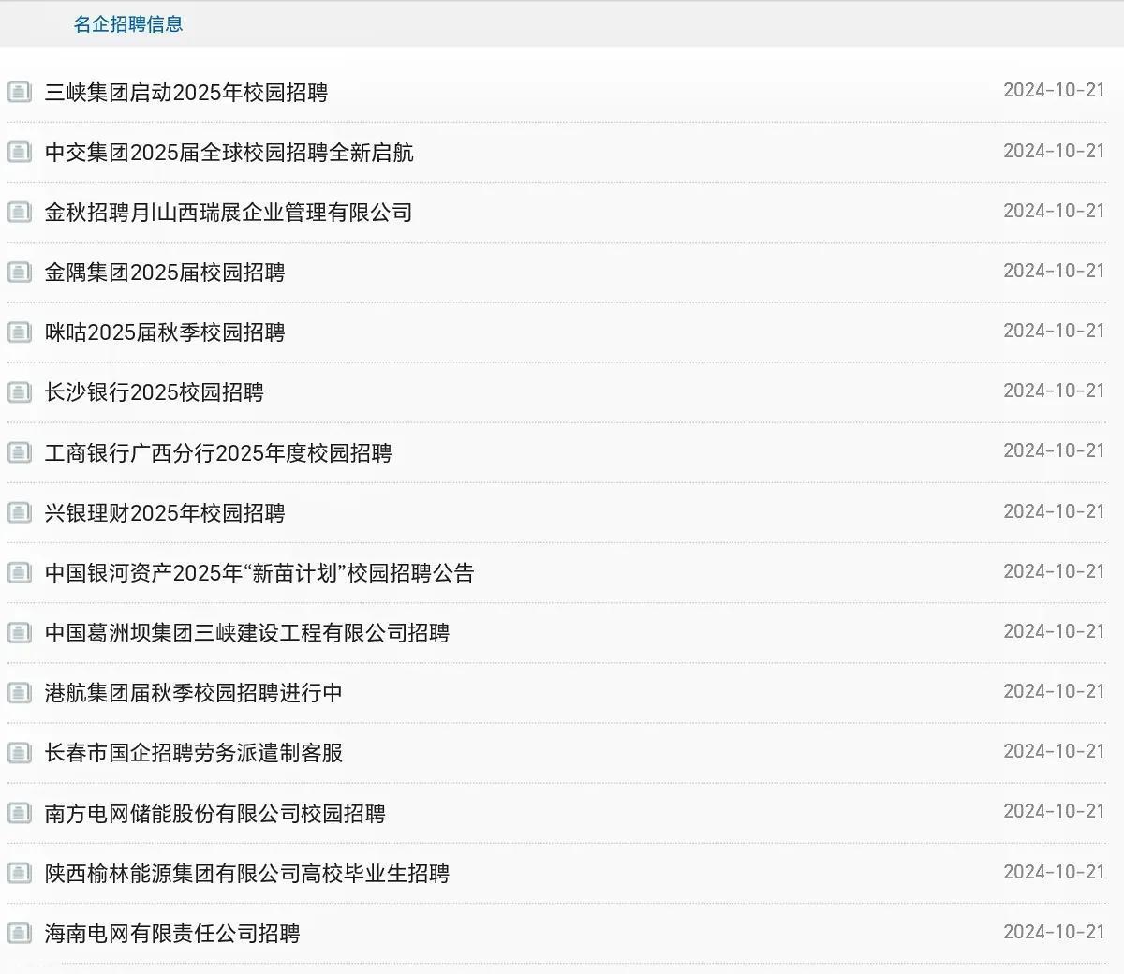Click the 2024-10-21 date of 金隅集团 row
This screenshot has width=1124, height=974.
pyautogui.click(x=1054, y=270)
